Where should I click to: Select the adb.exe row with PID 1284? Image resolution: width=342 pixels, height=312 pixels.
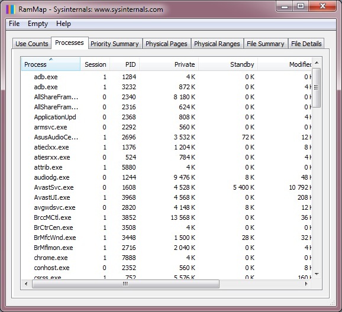coord(167,77)
